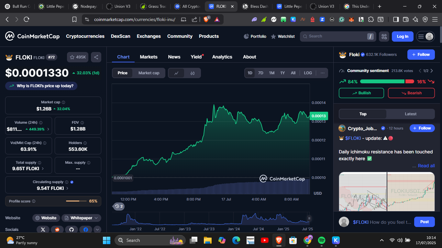Open Brave Leo AI sparkle icon

coord(415,19)
